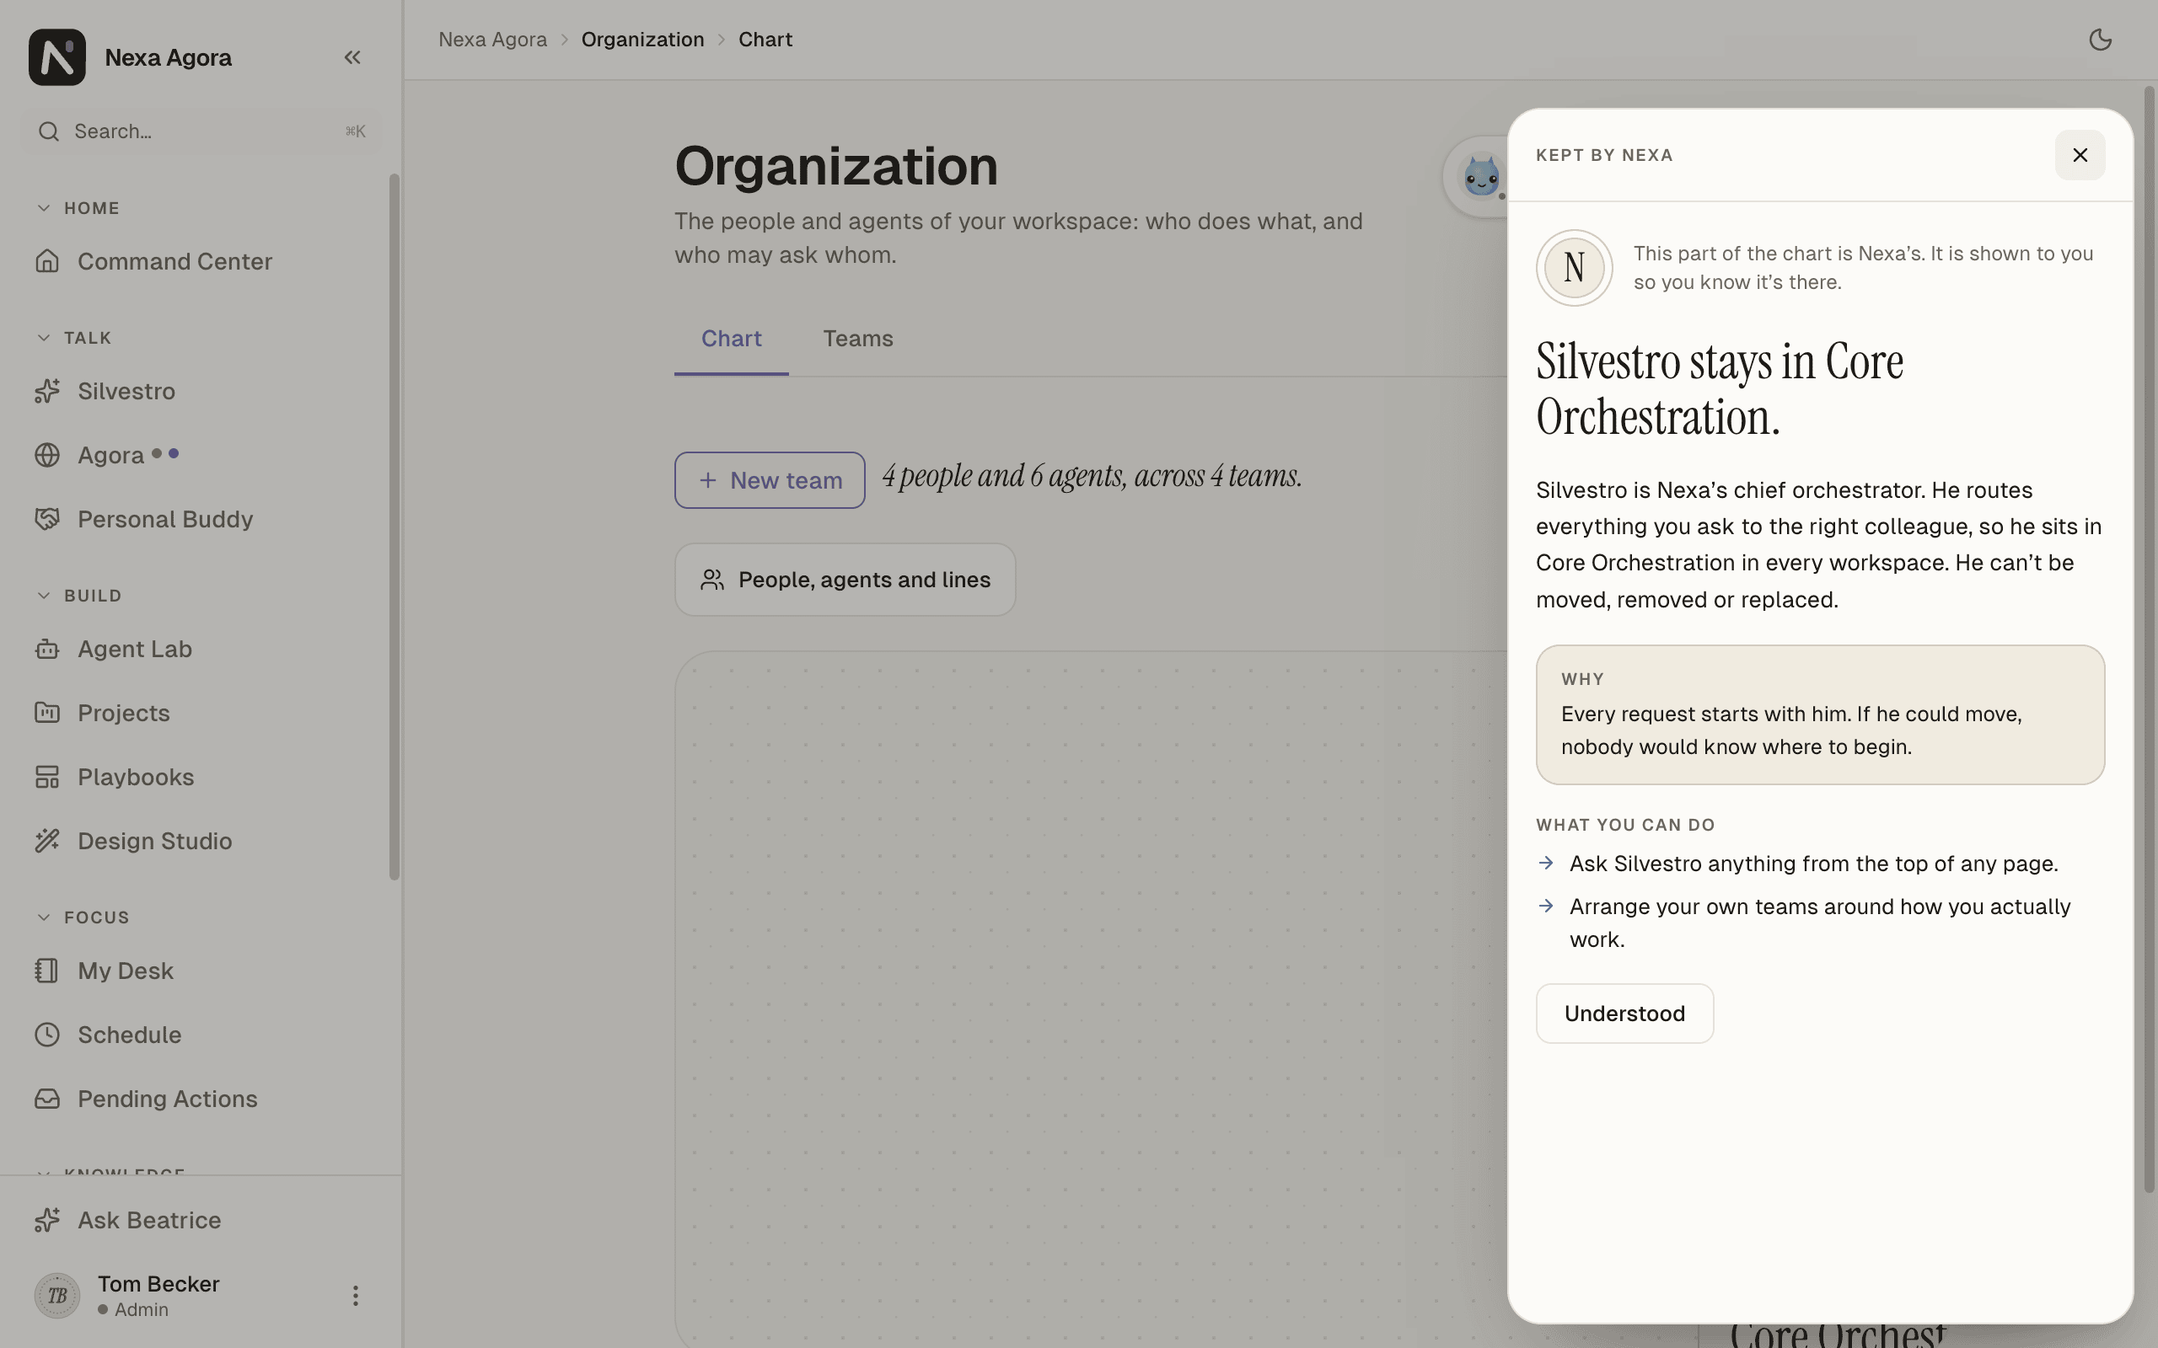
Task: Collapse the sidebar with double-chevron icon
Action: (352, 57)
